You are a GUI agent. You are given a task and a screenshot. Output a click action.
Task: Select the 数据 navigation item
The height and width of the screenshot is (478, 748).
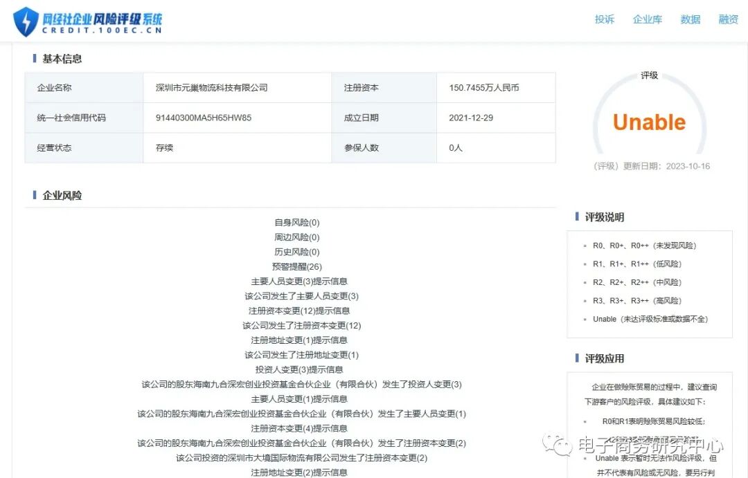pyautogui.click(x=690, y=19)
